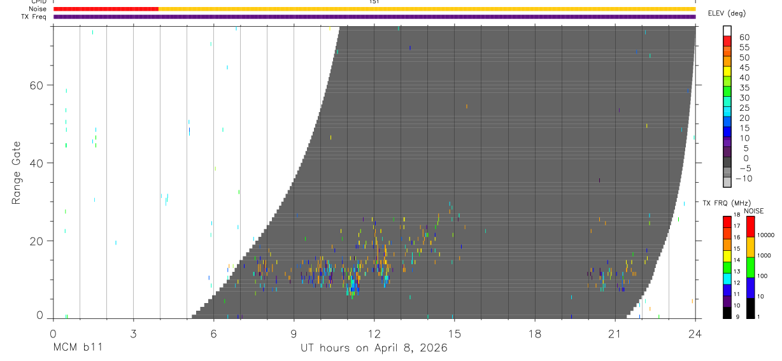
Task: Click the Noise row label at top left
Action: (x=37, y=9)
